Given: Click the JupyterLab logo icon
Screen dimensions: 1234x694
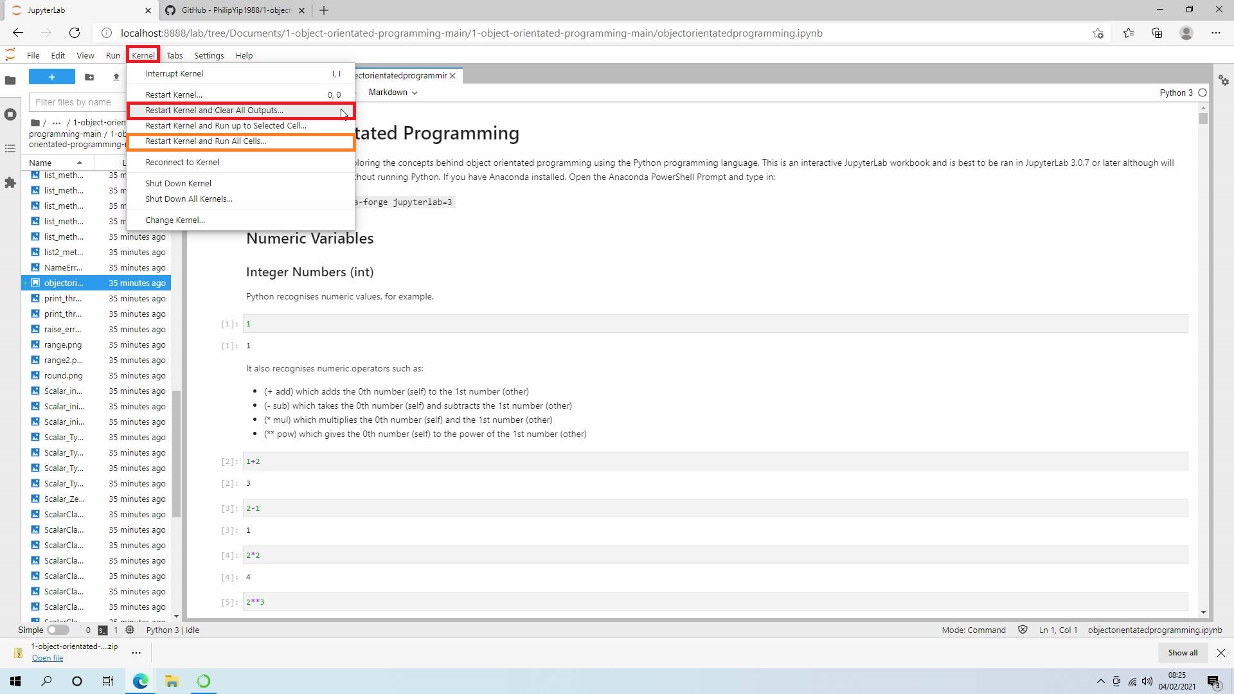Looking at the screenshot, I should [x=10, y=55].
